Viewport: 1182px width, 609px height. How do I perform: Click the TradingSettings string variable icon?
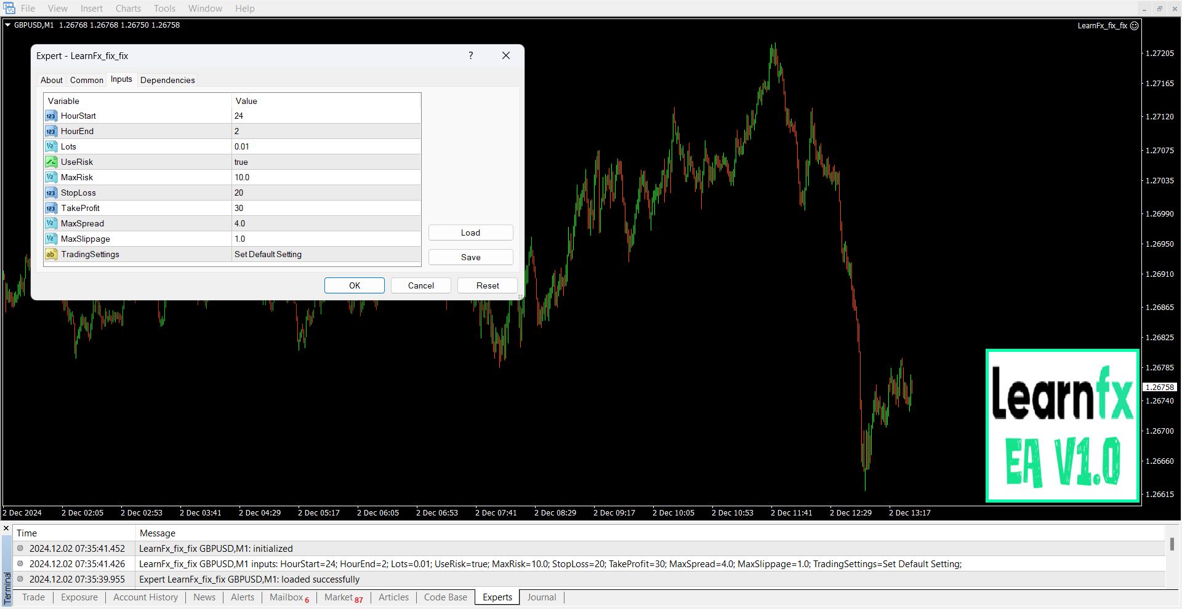tap(51, 255)
